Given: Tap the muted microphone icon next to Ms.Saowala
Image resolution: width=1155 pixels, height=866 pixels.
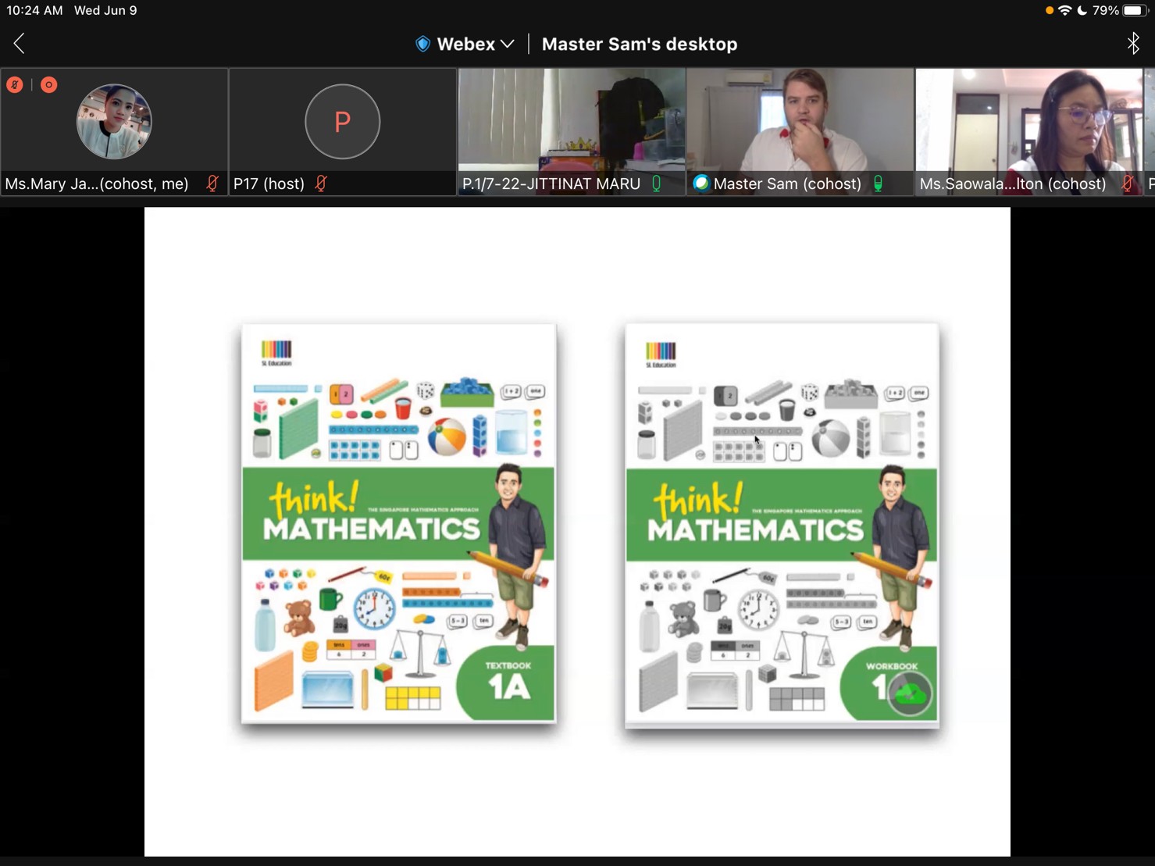Looking at the screenshot, I should pyautogui.click(x=1127, y=184).
